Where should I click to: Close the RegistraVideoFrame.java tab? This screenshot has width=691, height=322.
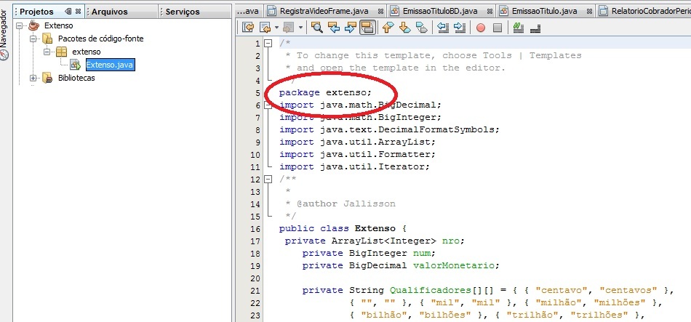380,12
